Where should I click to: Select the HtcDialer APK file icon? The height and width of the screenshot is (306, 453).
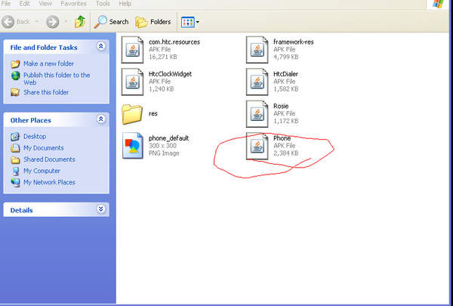click(x=257, y=82)
